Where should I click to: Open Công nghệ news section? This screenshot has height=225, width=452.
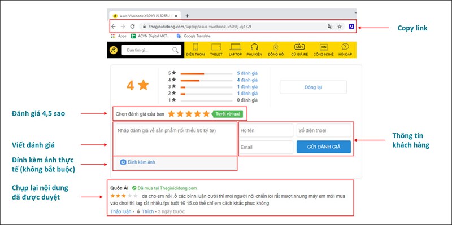(x=323, y=50)
